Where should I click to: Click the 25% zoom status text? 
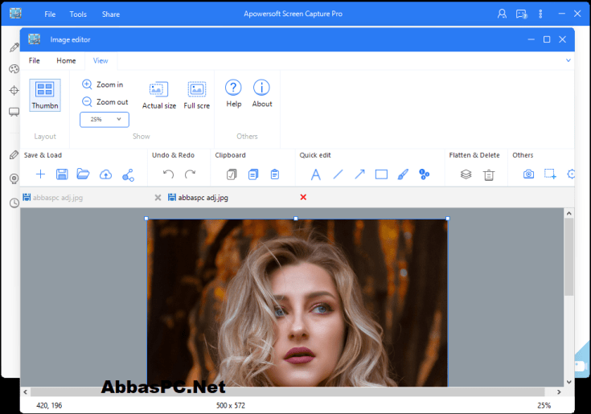544,405
